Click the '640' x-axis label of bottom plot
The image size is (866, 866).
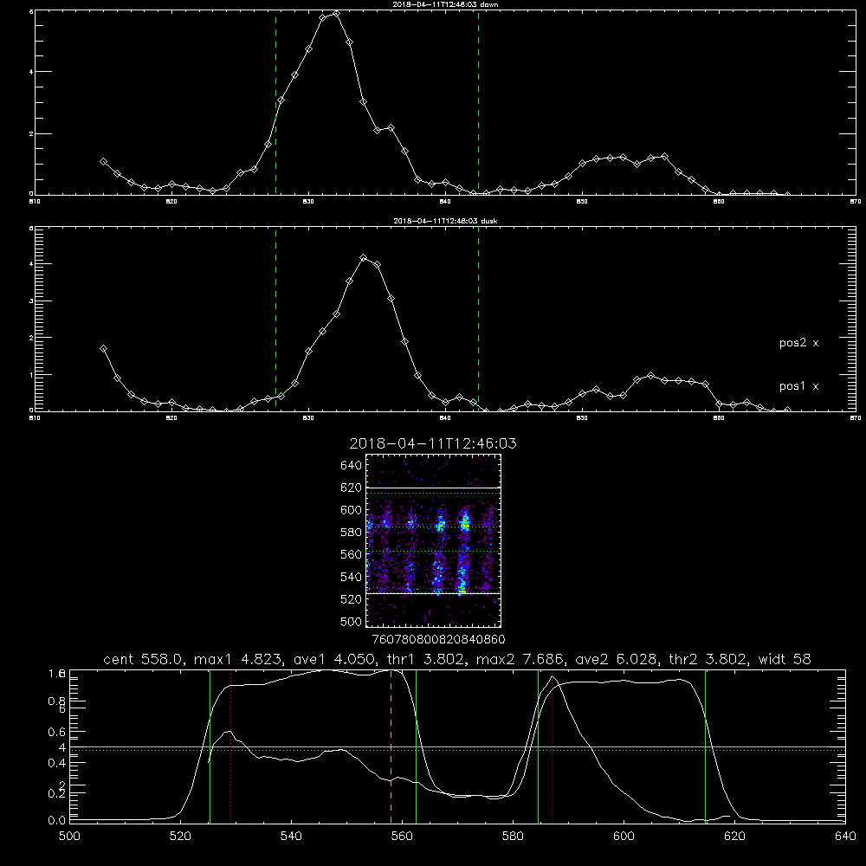coord(845,837)
